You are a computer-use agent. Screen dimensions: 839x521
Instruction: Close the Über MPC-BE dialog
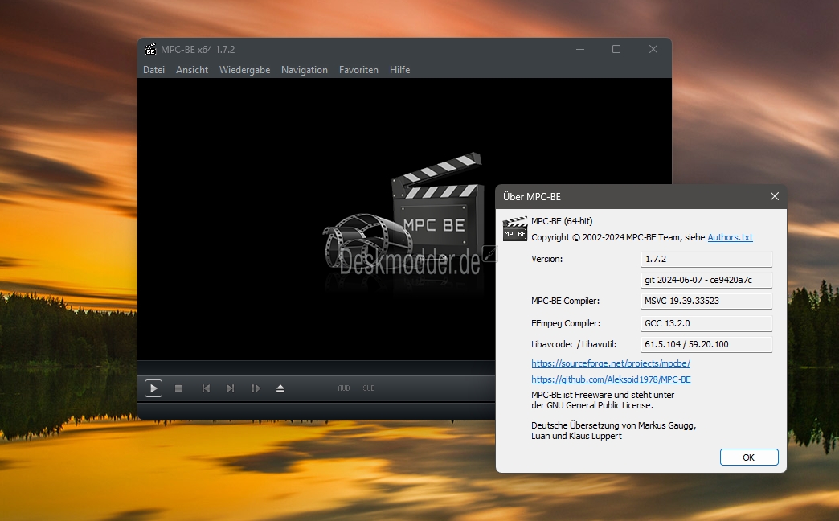(774, 196)
